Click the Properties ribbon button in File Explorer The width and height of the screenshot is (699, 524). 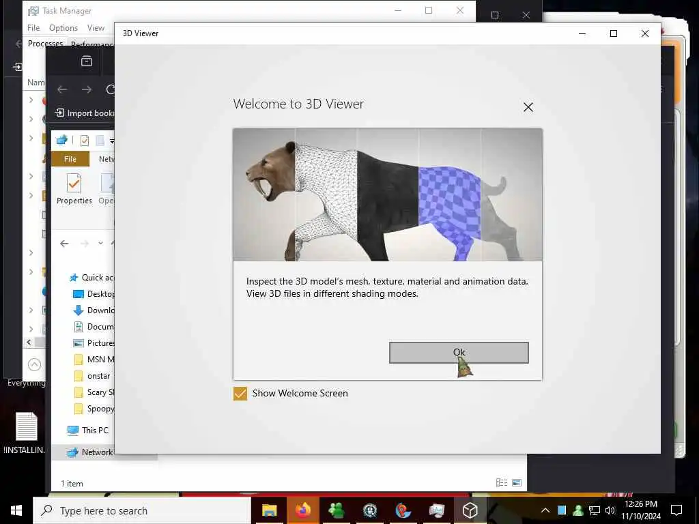coord(74,189)
